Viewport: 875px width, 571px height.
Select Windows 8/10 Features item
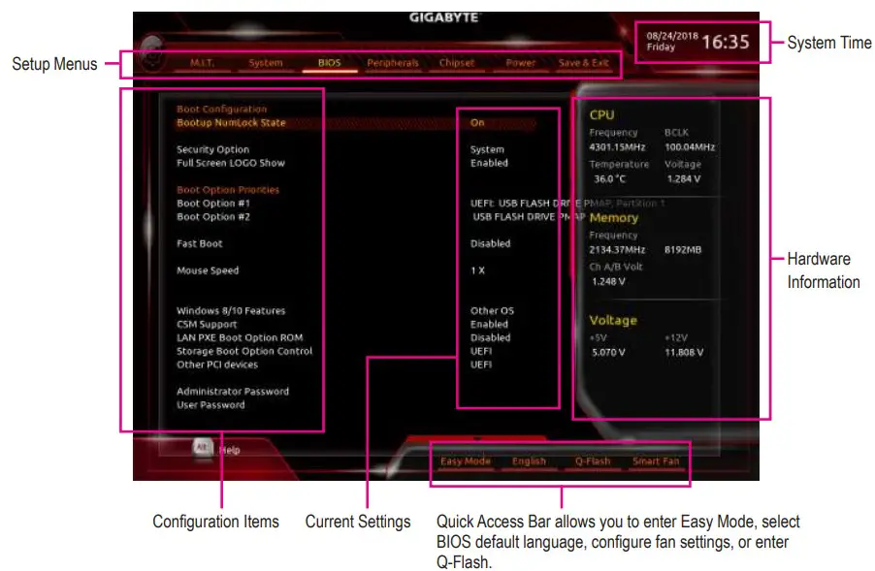click(x=231, y=310)
